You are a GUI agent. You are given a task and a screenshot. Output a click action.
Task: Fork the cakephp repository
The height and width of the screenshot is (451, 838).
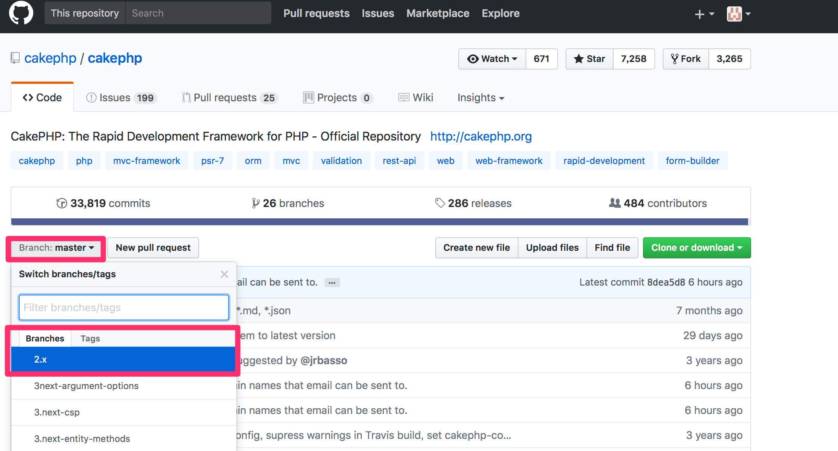coord(686,59)
